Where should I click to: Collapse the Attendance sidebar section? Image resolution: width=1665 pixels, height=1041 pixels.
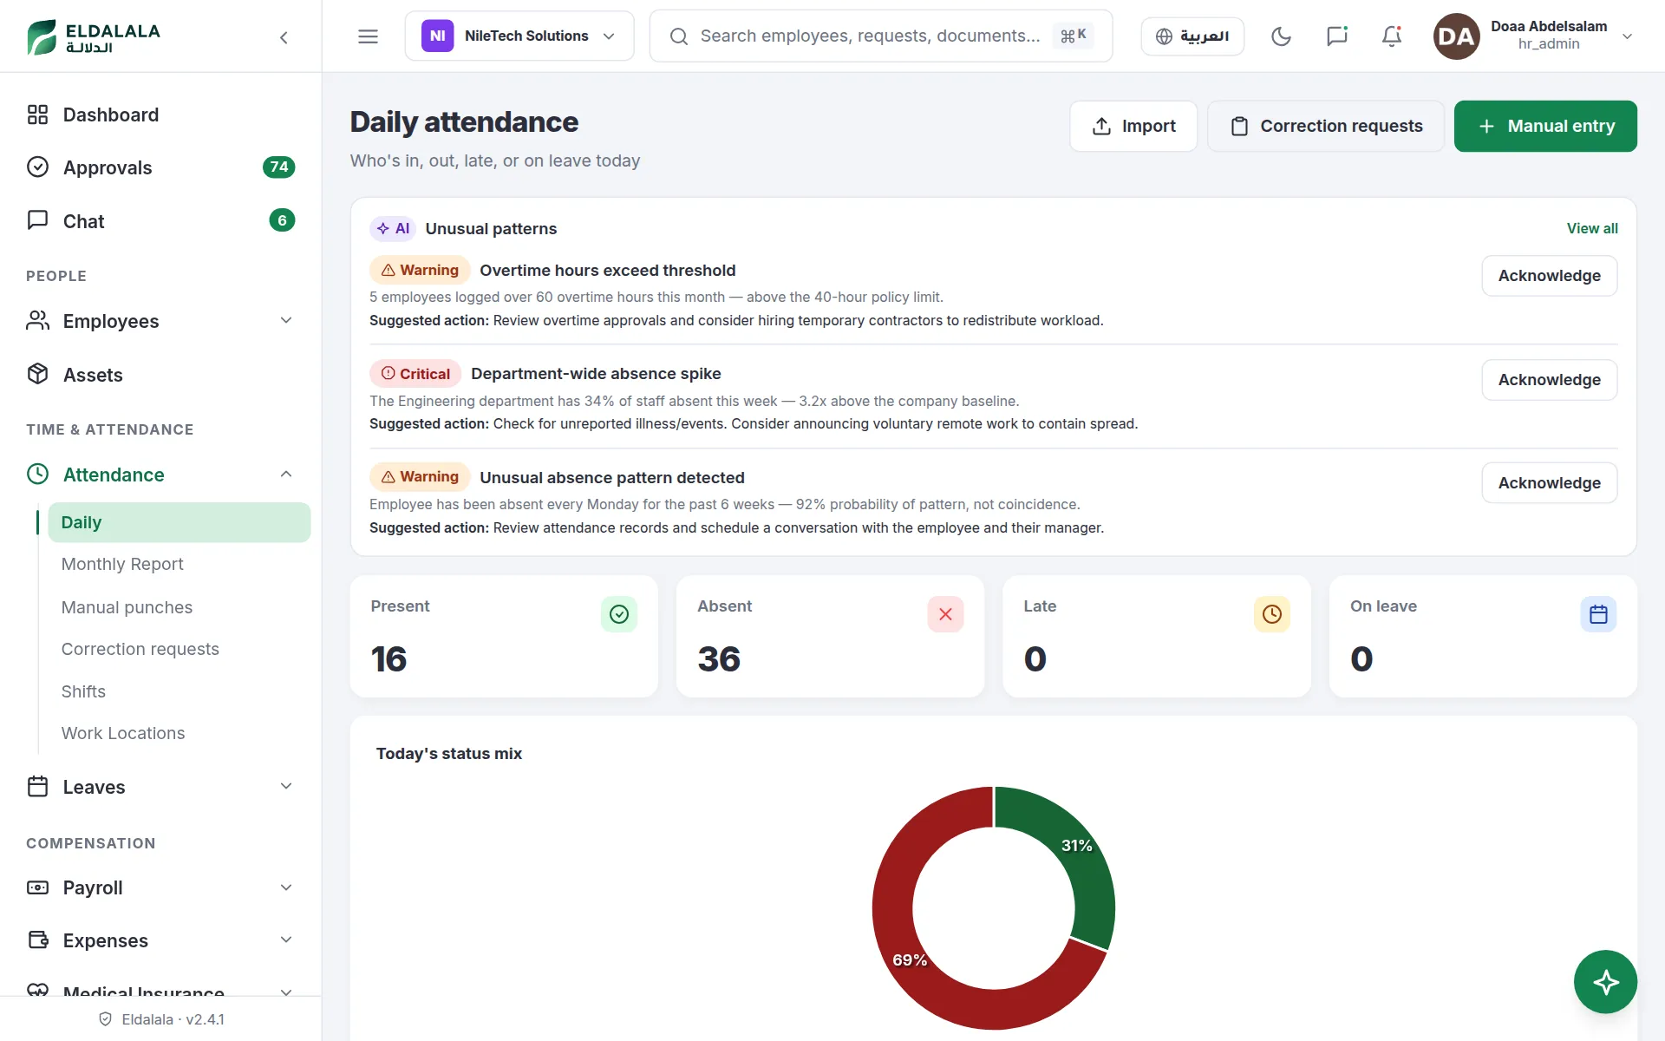pos(160,475)
